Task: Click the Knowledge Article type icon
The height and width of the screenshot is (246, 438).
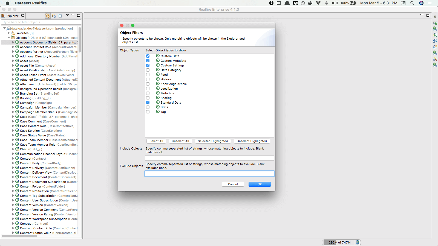Action: (x=158, y=84)
